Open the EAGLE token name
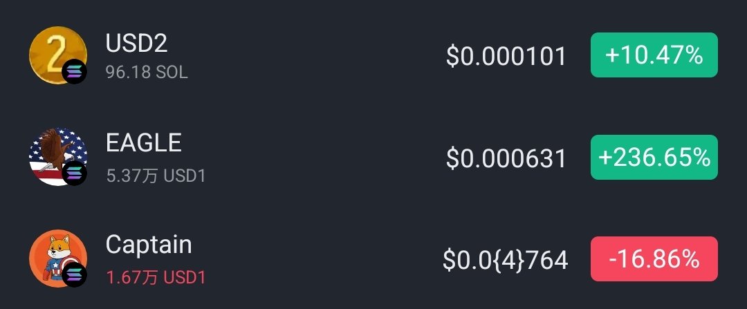Viewport: 747px width, 309px height. pos(143,143)
